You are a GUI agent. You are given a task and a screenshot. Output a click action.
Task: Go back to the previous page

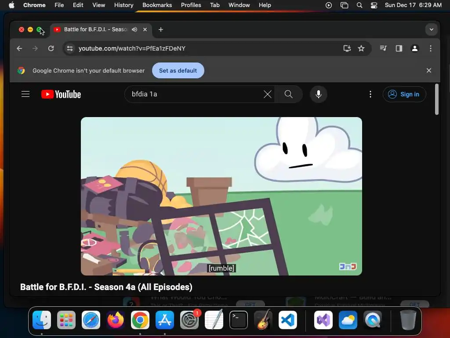(x=19, y=48)
